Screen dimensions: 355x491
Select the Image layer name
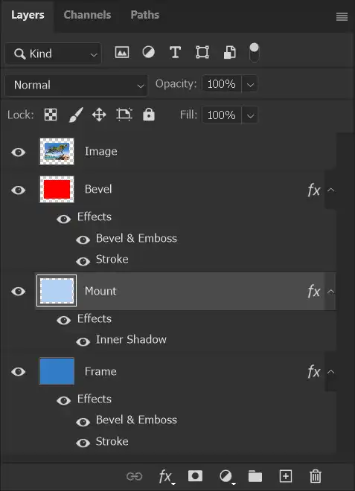(101, 152)
